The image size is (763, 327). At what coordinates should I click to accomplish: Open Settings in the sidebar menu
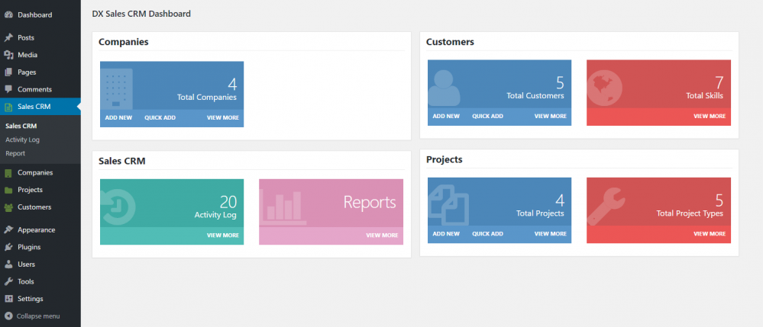point(30,299)
